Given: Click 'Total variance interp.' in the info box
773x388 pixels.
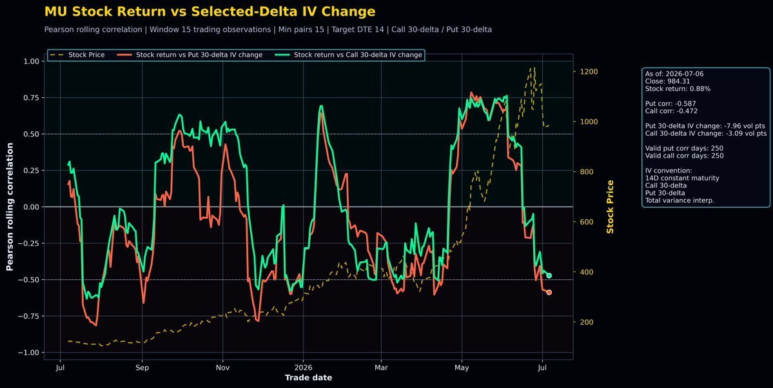Looking at the screenshot, I should (x=680, y=200).
